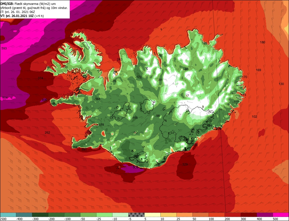Click the 'DMI/IGB:' title text
The width and height of the screenshot is (289, 221).
(6, 4)
